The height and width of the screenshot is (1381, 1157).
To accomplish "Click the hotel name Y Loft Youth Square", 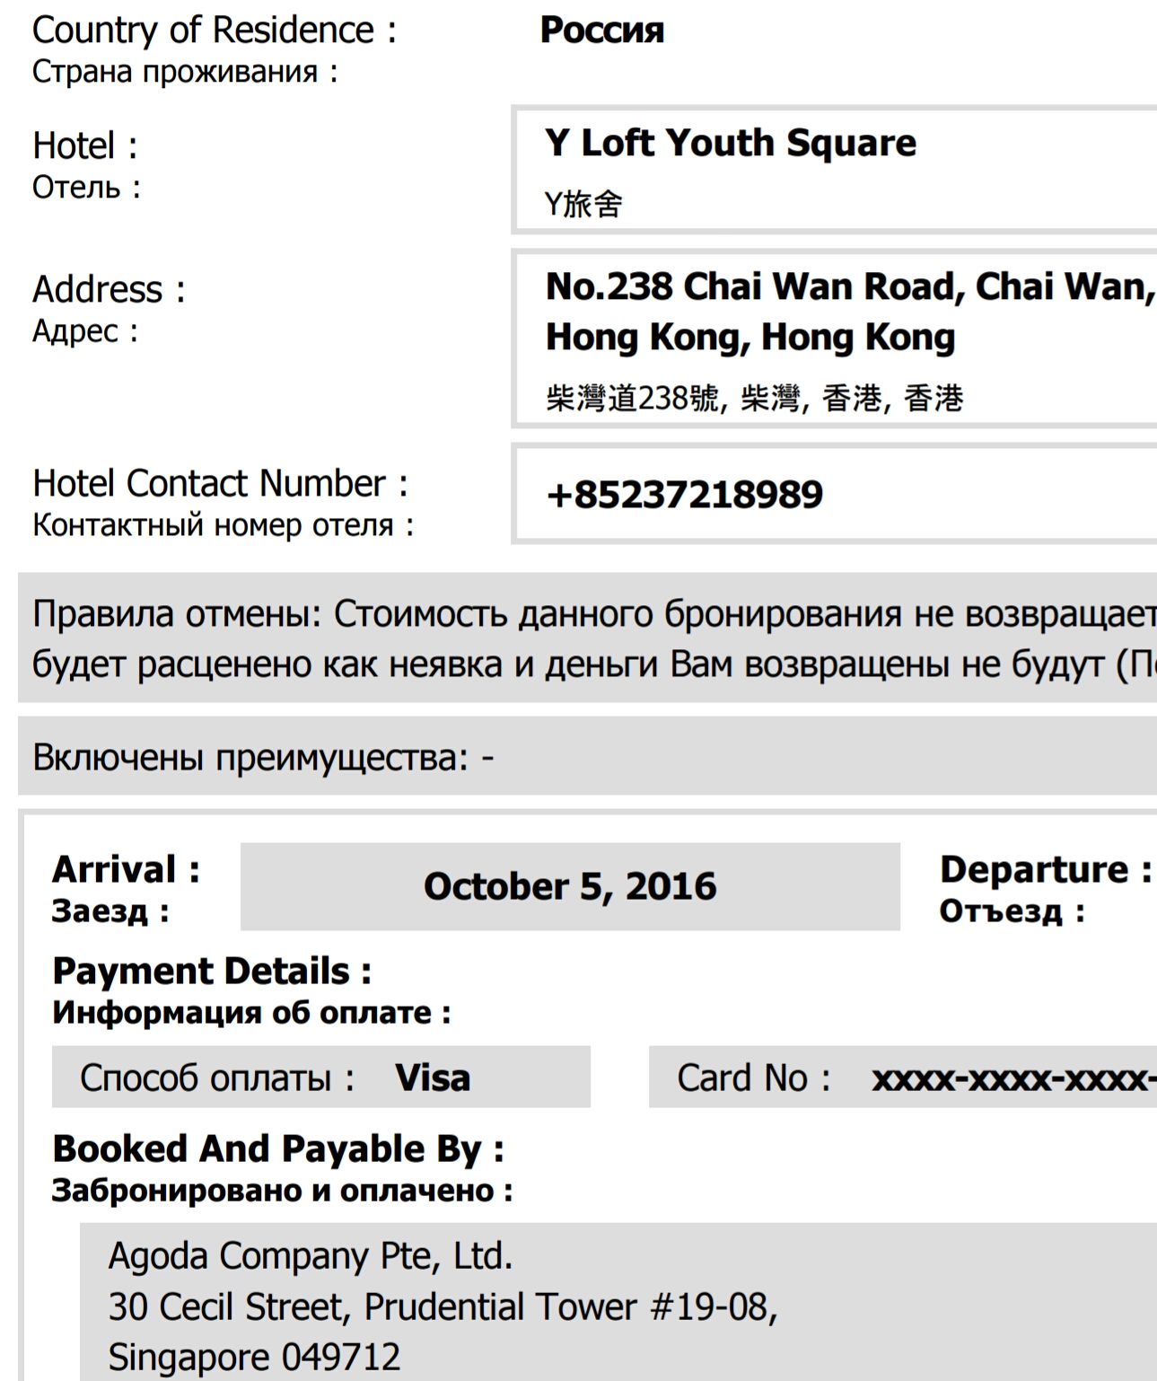I will click(x=731, y=144).
